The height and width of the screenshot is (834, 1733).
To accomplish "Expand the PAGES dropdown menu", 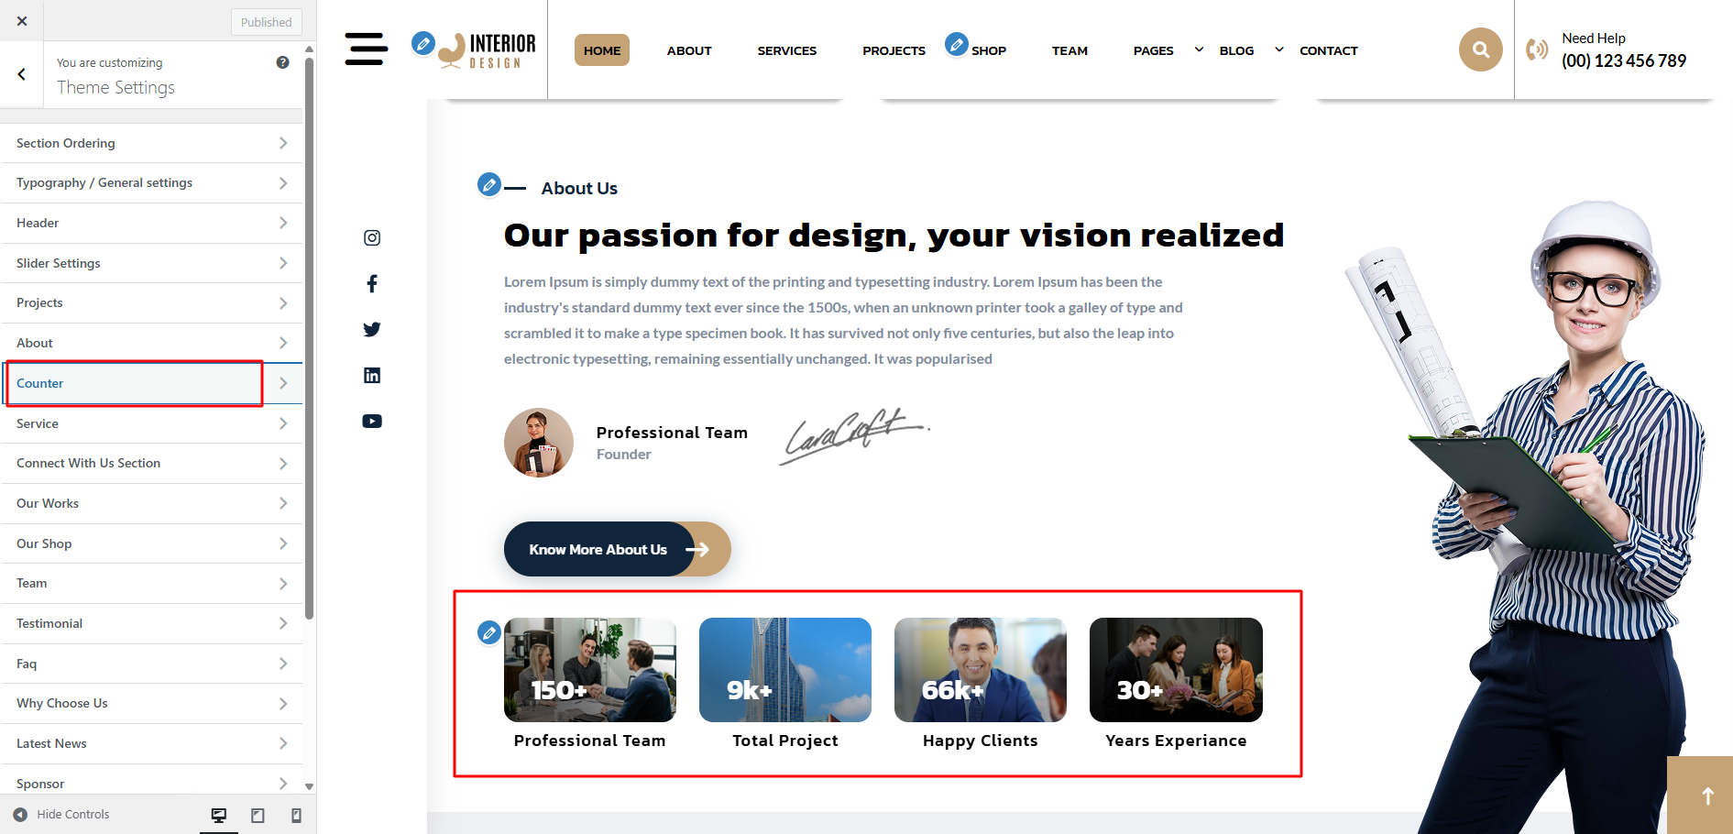I will coord(1199,49).
